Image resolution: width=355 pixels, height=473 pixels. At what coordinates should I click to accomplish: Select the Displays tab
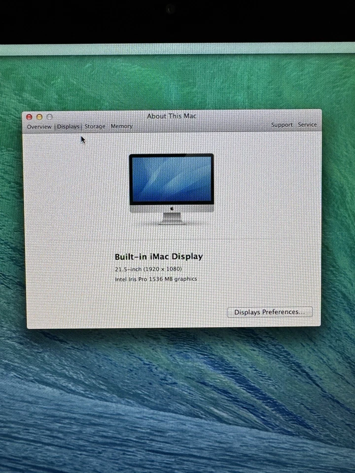[68, 127]
